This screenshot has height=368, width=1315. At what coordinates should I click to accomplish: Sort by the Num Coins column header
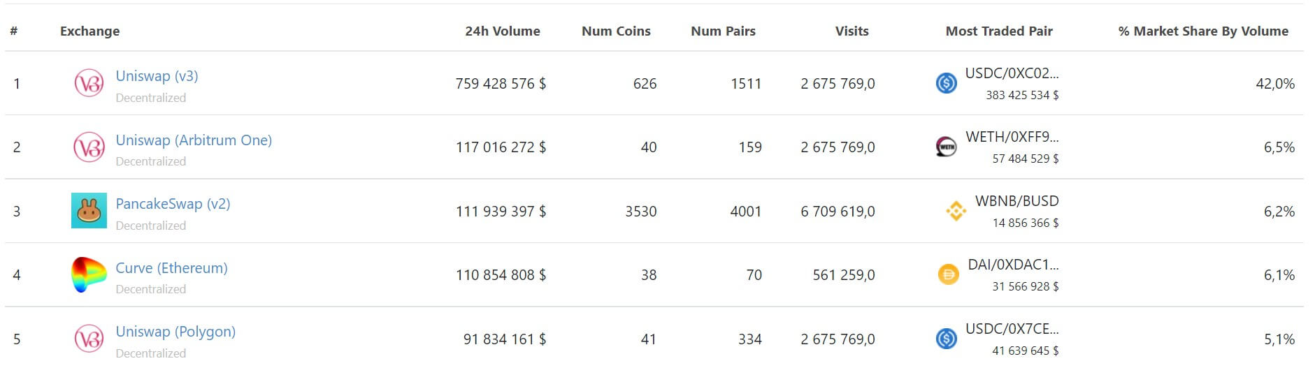(x=616, y=31)
